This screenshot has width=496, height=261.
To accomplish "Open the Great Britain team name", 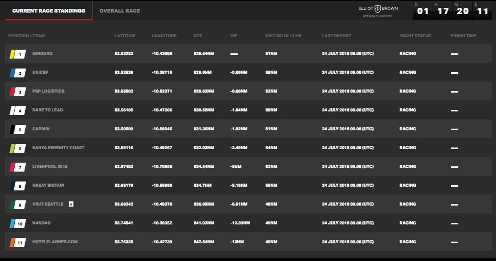I will pyautogui.click(x=48, y=185).
